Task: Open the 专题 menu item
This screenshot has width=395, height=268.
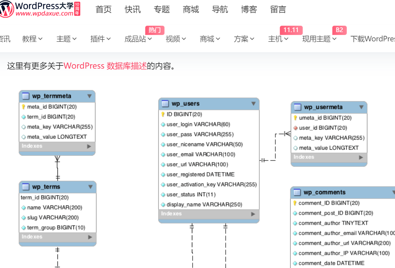Action: click(162, 10)
